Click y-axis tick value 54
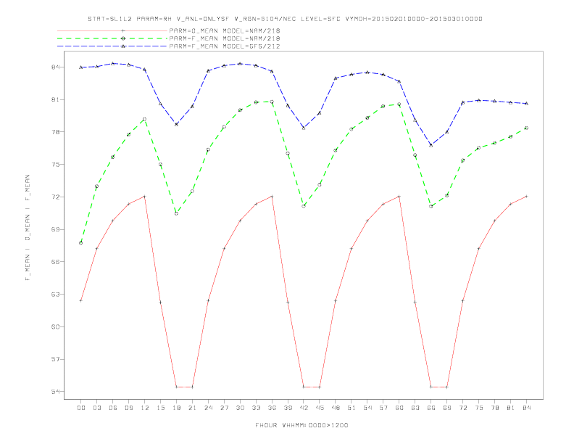 pyautogui.click(x=55, y=392)
